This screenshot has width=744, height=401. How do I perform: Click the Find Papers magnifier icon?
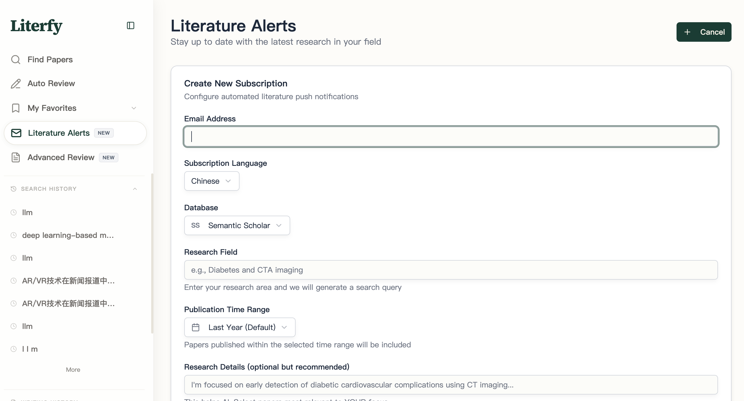coord(16,60)
